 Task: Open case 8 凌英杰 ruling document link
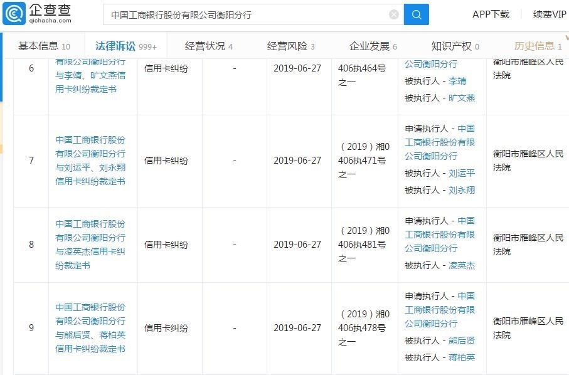tap(90, 245)
